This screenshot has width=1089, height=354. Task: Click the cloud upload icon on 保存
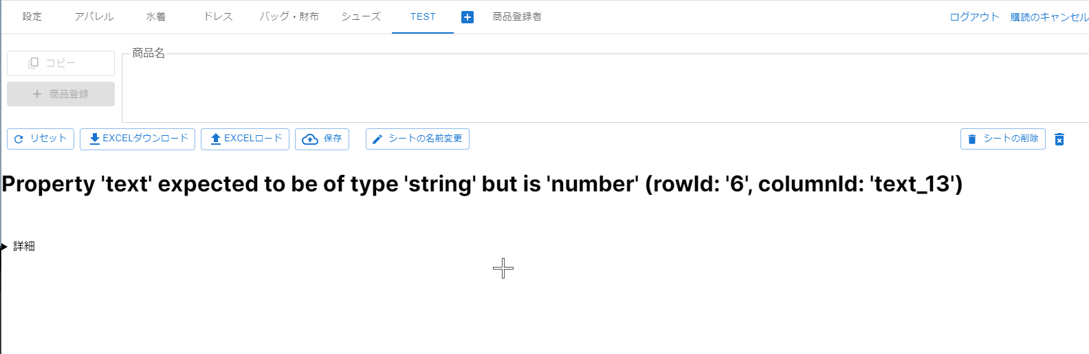point(310,139)
